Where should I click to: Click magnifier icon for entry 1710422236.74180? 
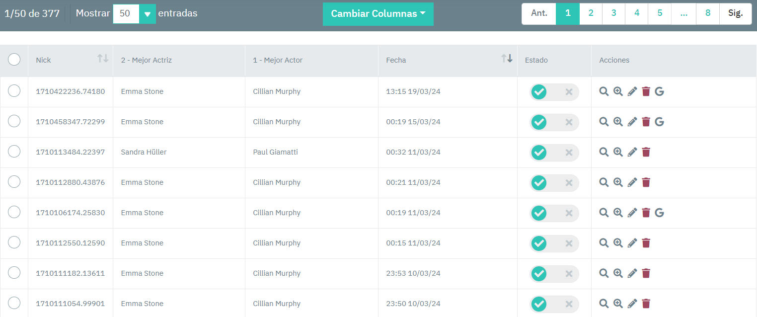coord(604,91)
